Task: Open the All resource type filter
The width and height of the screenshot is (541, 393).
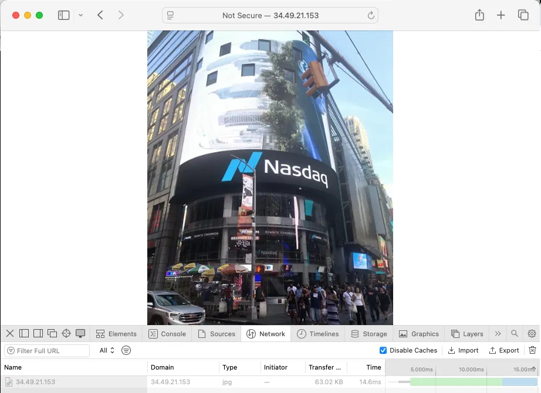Action: coord(107,350)
